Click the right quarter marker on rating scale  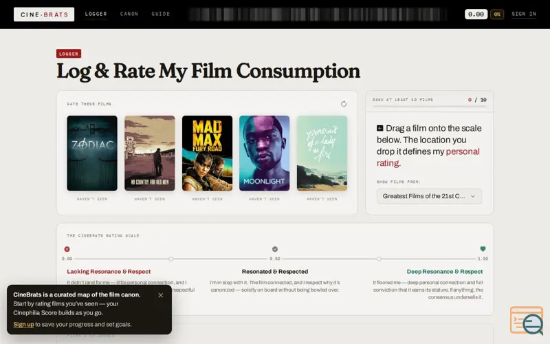[379, 259]
